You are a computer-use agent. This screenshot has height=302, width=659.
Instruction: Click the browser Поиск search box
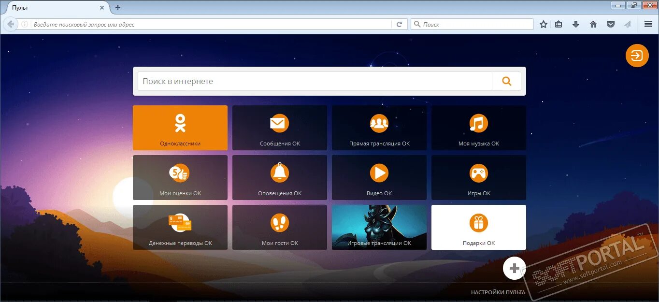[472, 24]
